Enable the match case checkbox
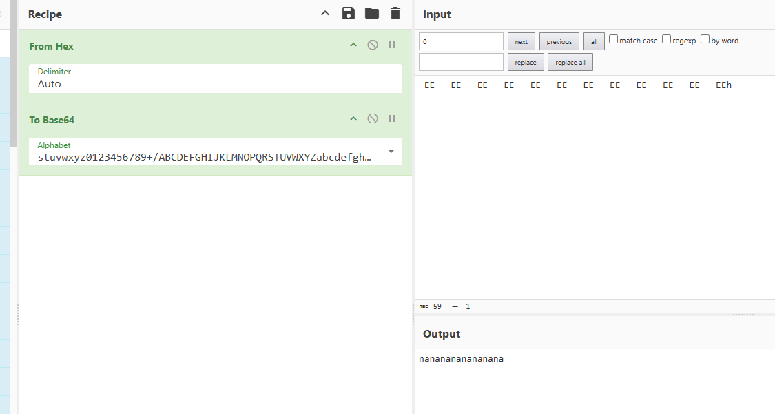 pyautogui.click(x=614, y=40)
